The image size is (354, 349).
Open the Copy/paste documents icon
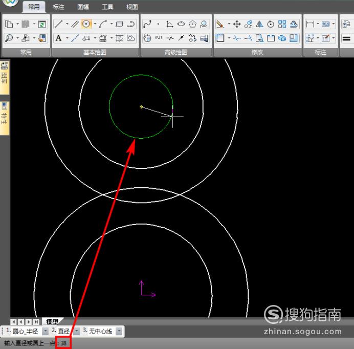(9, 24)
